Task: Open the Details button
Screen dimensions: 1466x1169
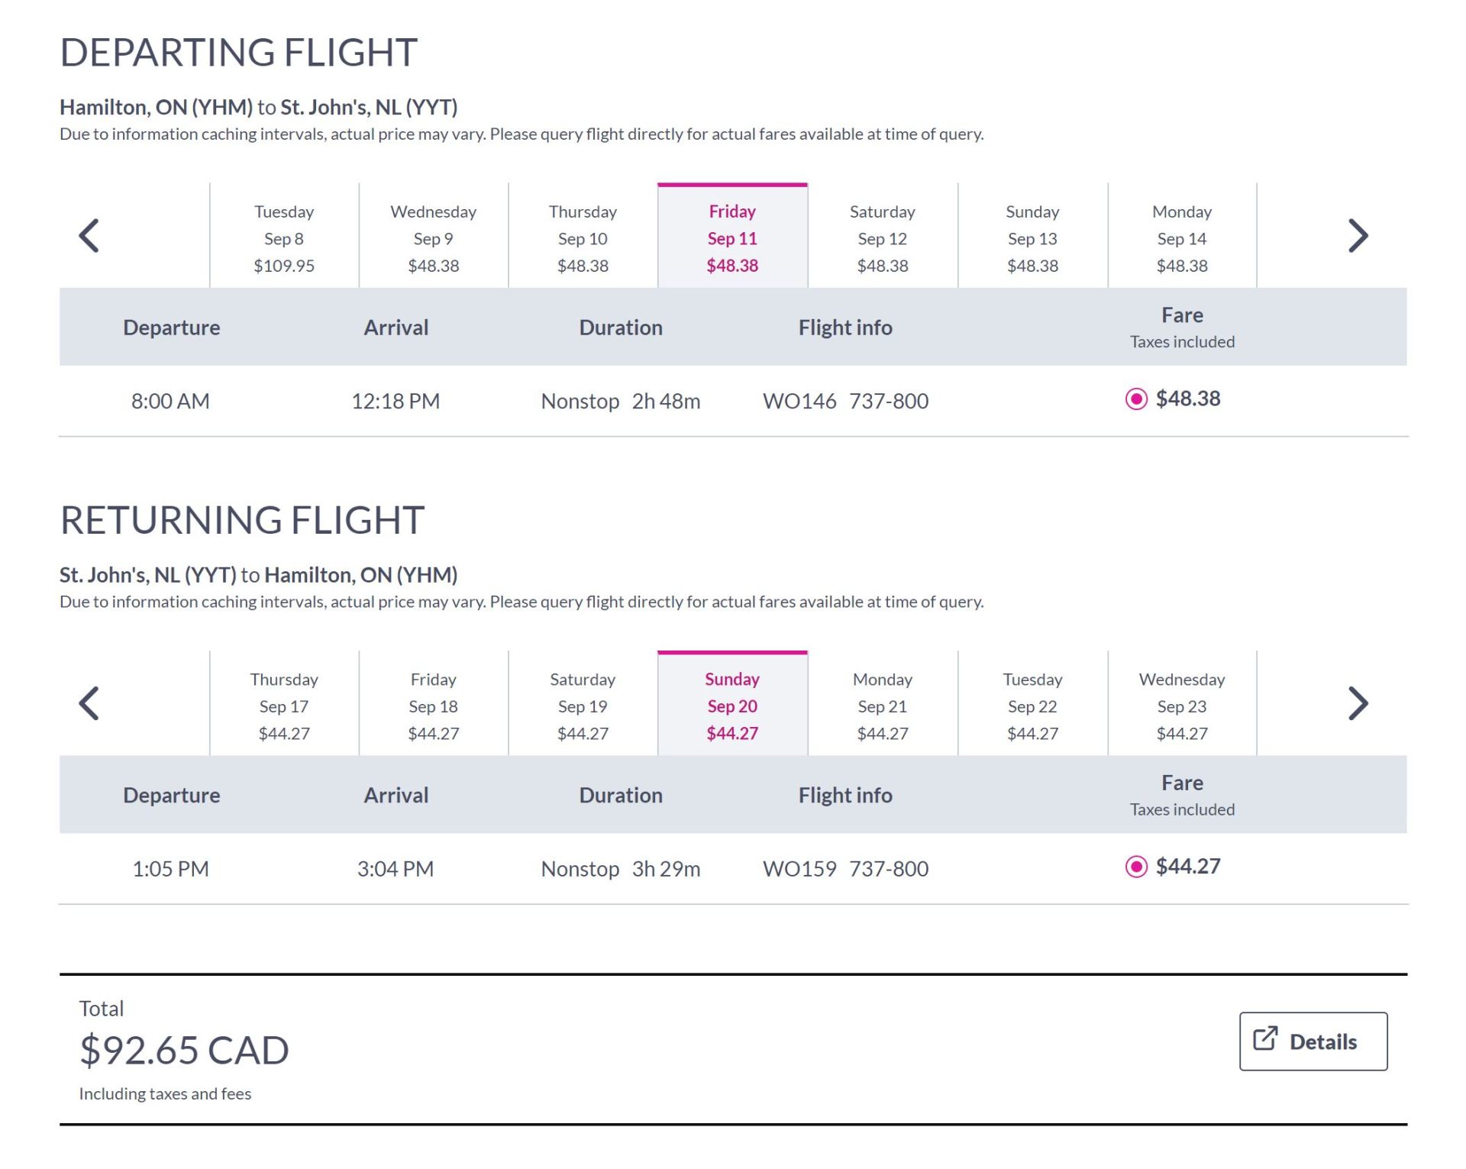Action: pyautogui.click(x=1314, y=1040)
